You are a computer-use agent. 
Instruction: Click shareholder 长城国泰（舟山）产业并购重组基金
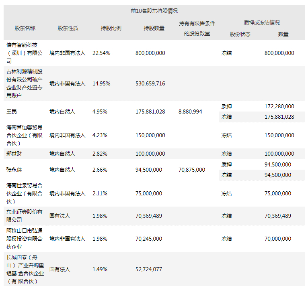25,269
